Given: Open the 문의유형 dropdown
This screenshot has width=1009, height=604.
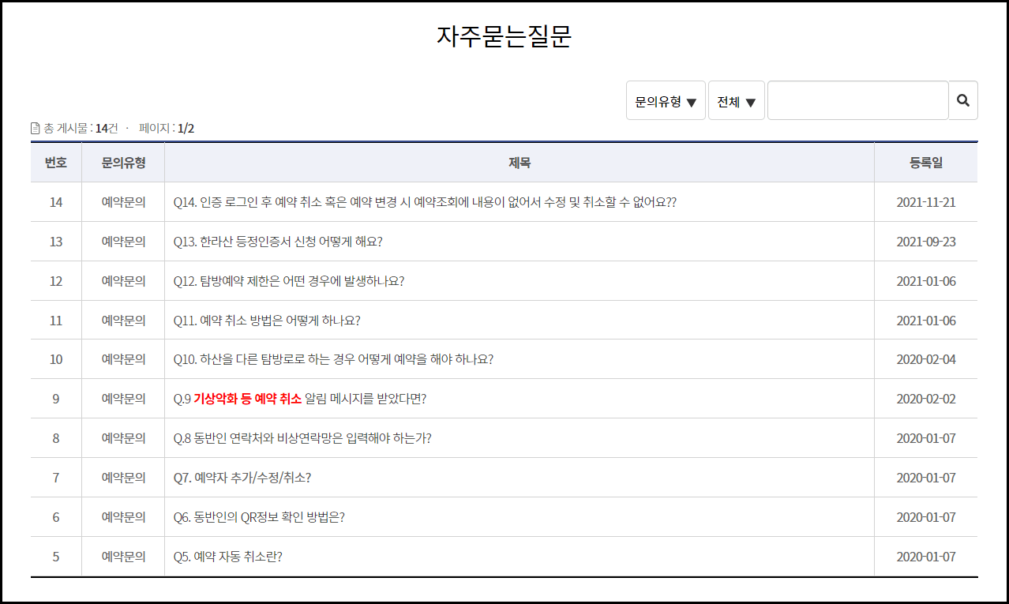Looking at the screenshot, I should pyautogui.click(x=666, y=100).
